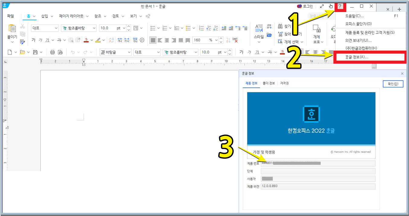Click the red font color 가 in ribbon
The image size is (409, 216).
86,40
